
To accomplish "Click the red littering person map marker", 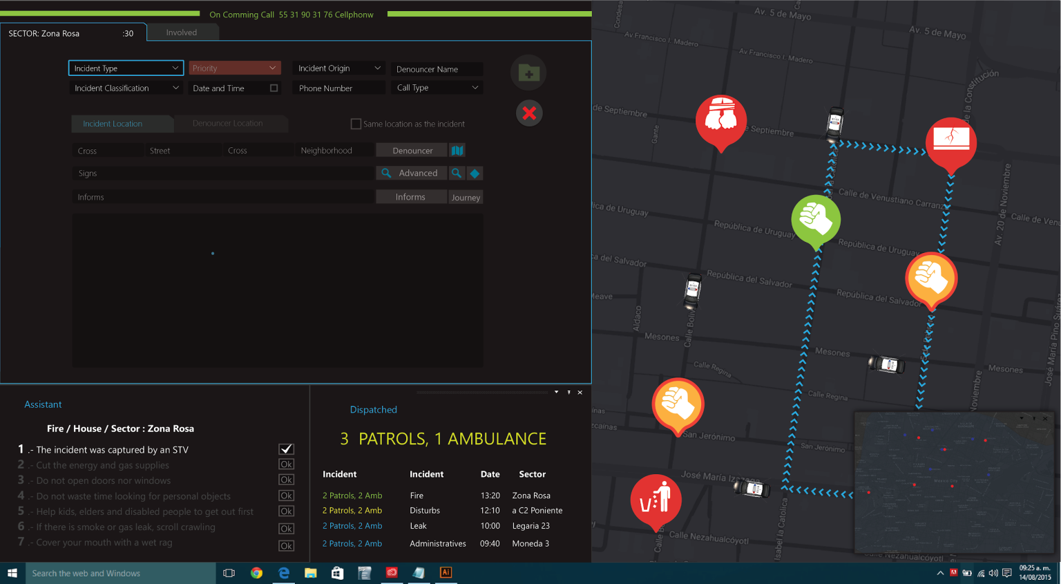I will pyautogui.click(x=656, y=499).
